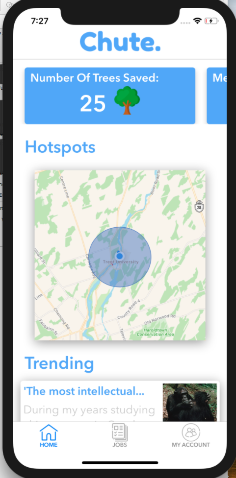Click the chimpanzee article thumbnail
Image resolution: width=236 pixels, height=478 pixels.
pos(189,403)
